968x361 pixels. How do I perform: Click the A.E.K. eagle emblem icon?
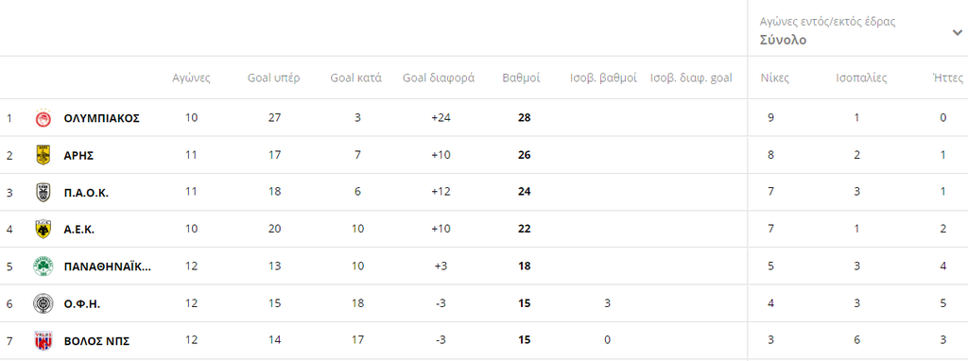click(x=43, y=229)
